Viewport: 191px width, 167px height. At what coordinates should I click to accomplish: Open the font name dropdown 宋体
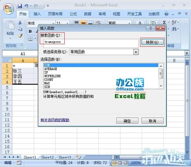tap(53, 23)
